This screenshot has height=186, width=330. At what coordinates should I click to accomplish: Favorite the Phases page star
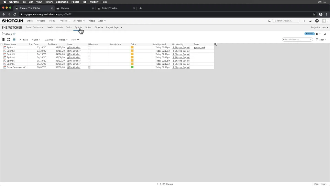pos(14,34)
